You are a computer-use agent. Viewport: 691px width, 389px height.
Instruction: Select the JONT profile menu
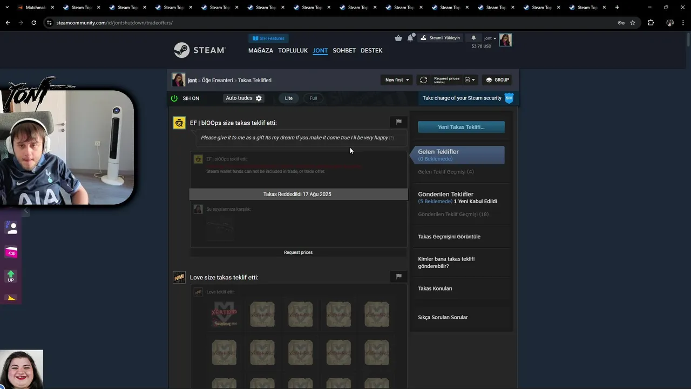point(320,50)
